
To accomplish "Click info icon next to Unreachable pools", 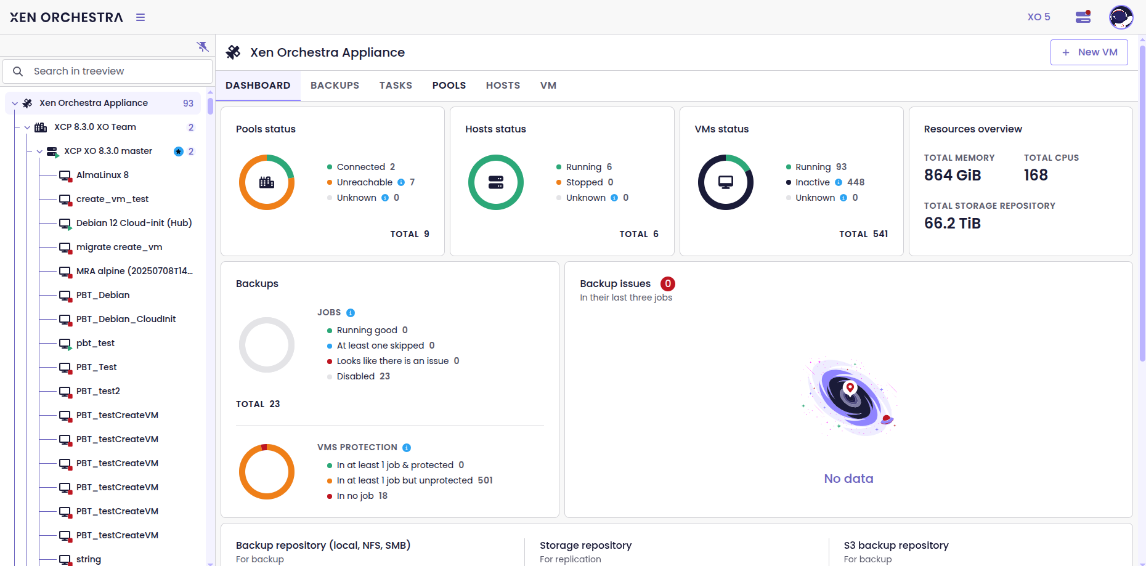I will coord(401,182).
